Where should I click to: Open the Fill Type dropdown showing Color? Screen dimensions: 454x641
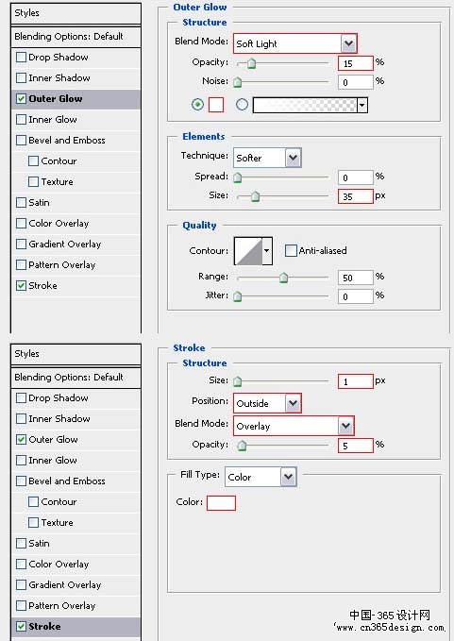point(261,477)
